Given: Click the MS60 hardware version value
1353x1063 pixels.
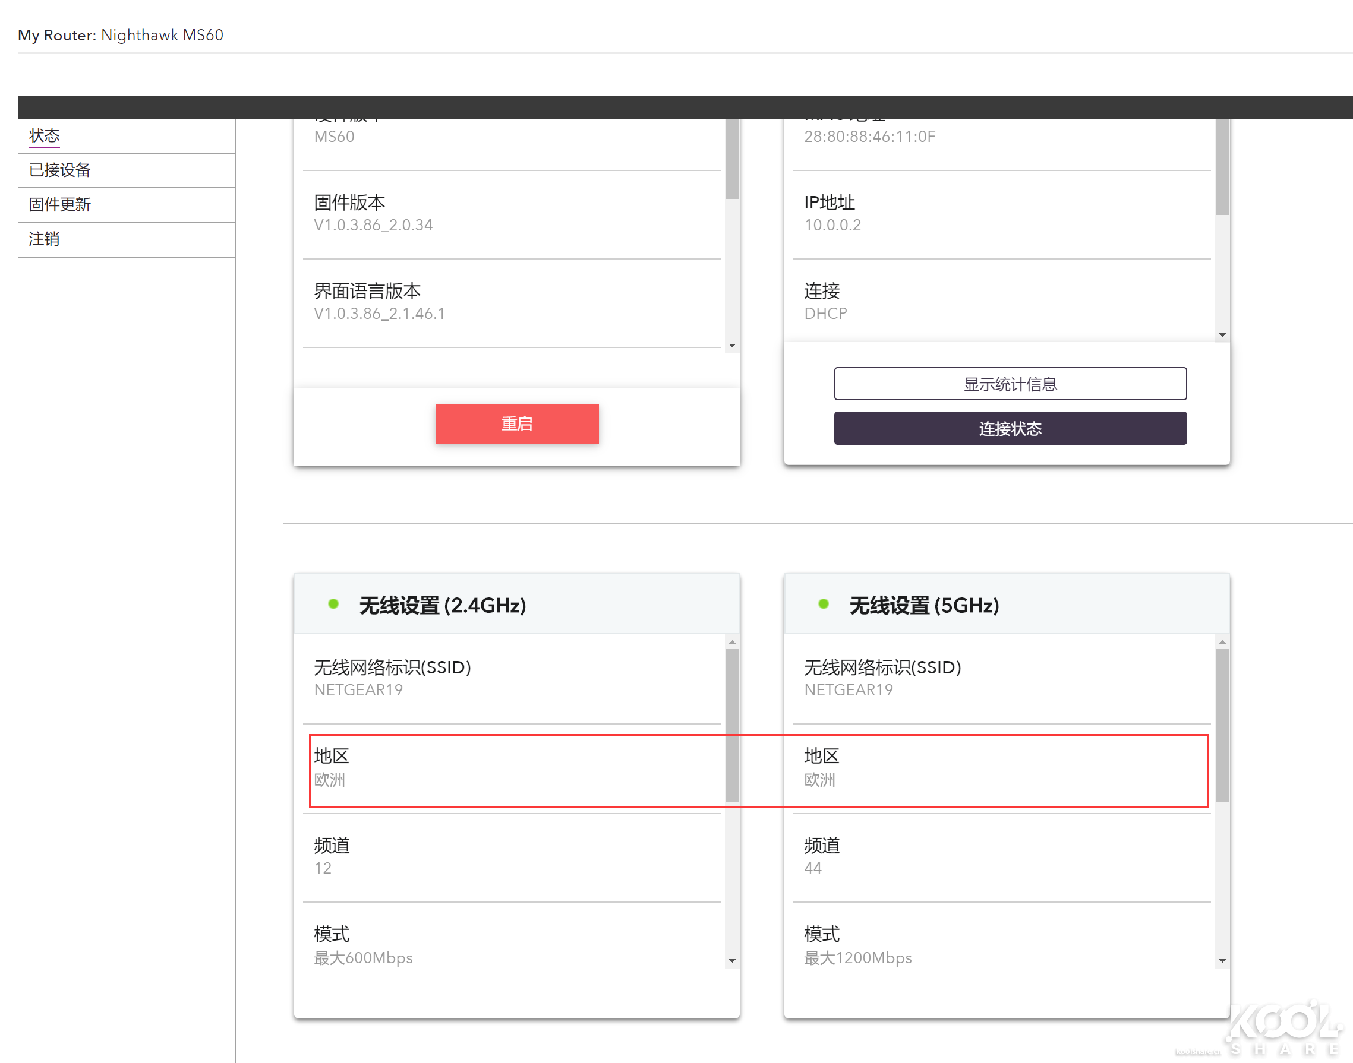Looking at the screenshot, I should 334,137.
